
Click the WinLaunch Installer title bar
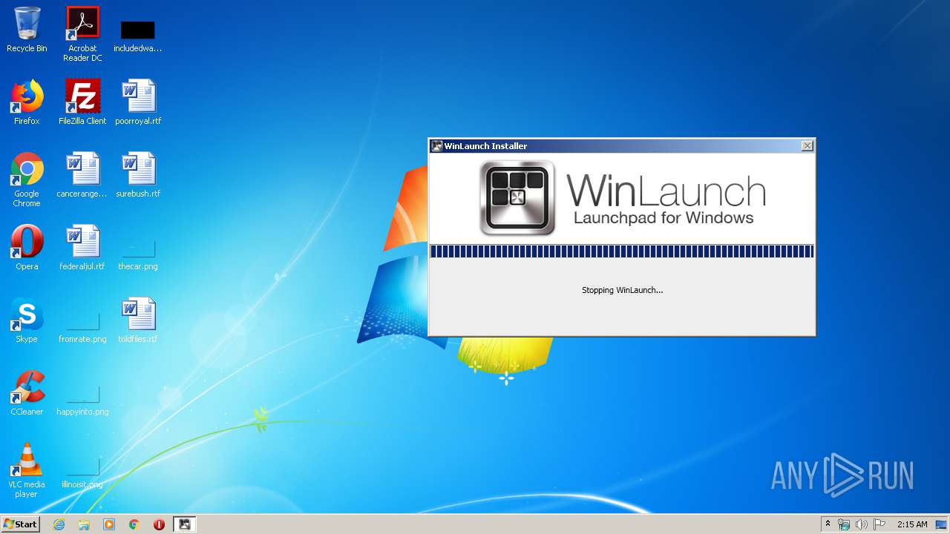pyautogui.click(x=622, y=146)
